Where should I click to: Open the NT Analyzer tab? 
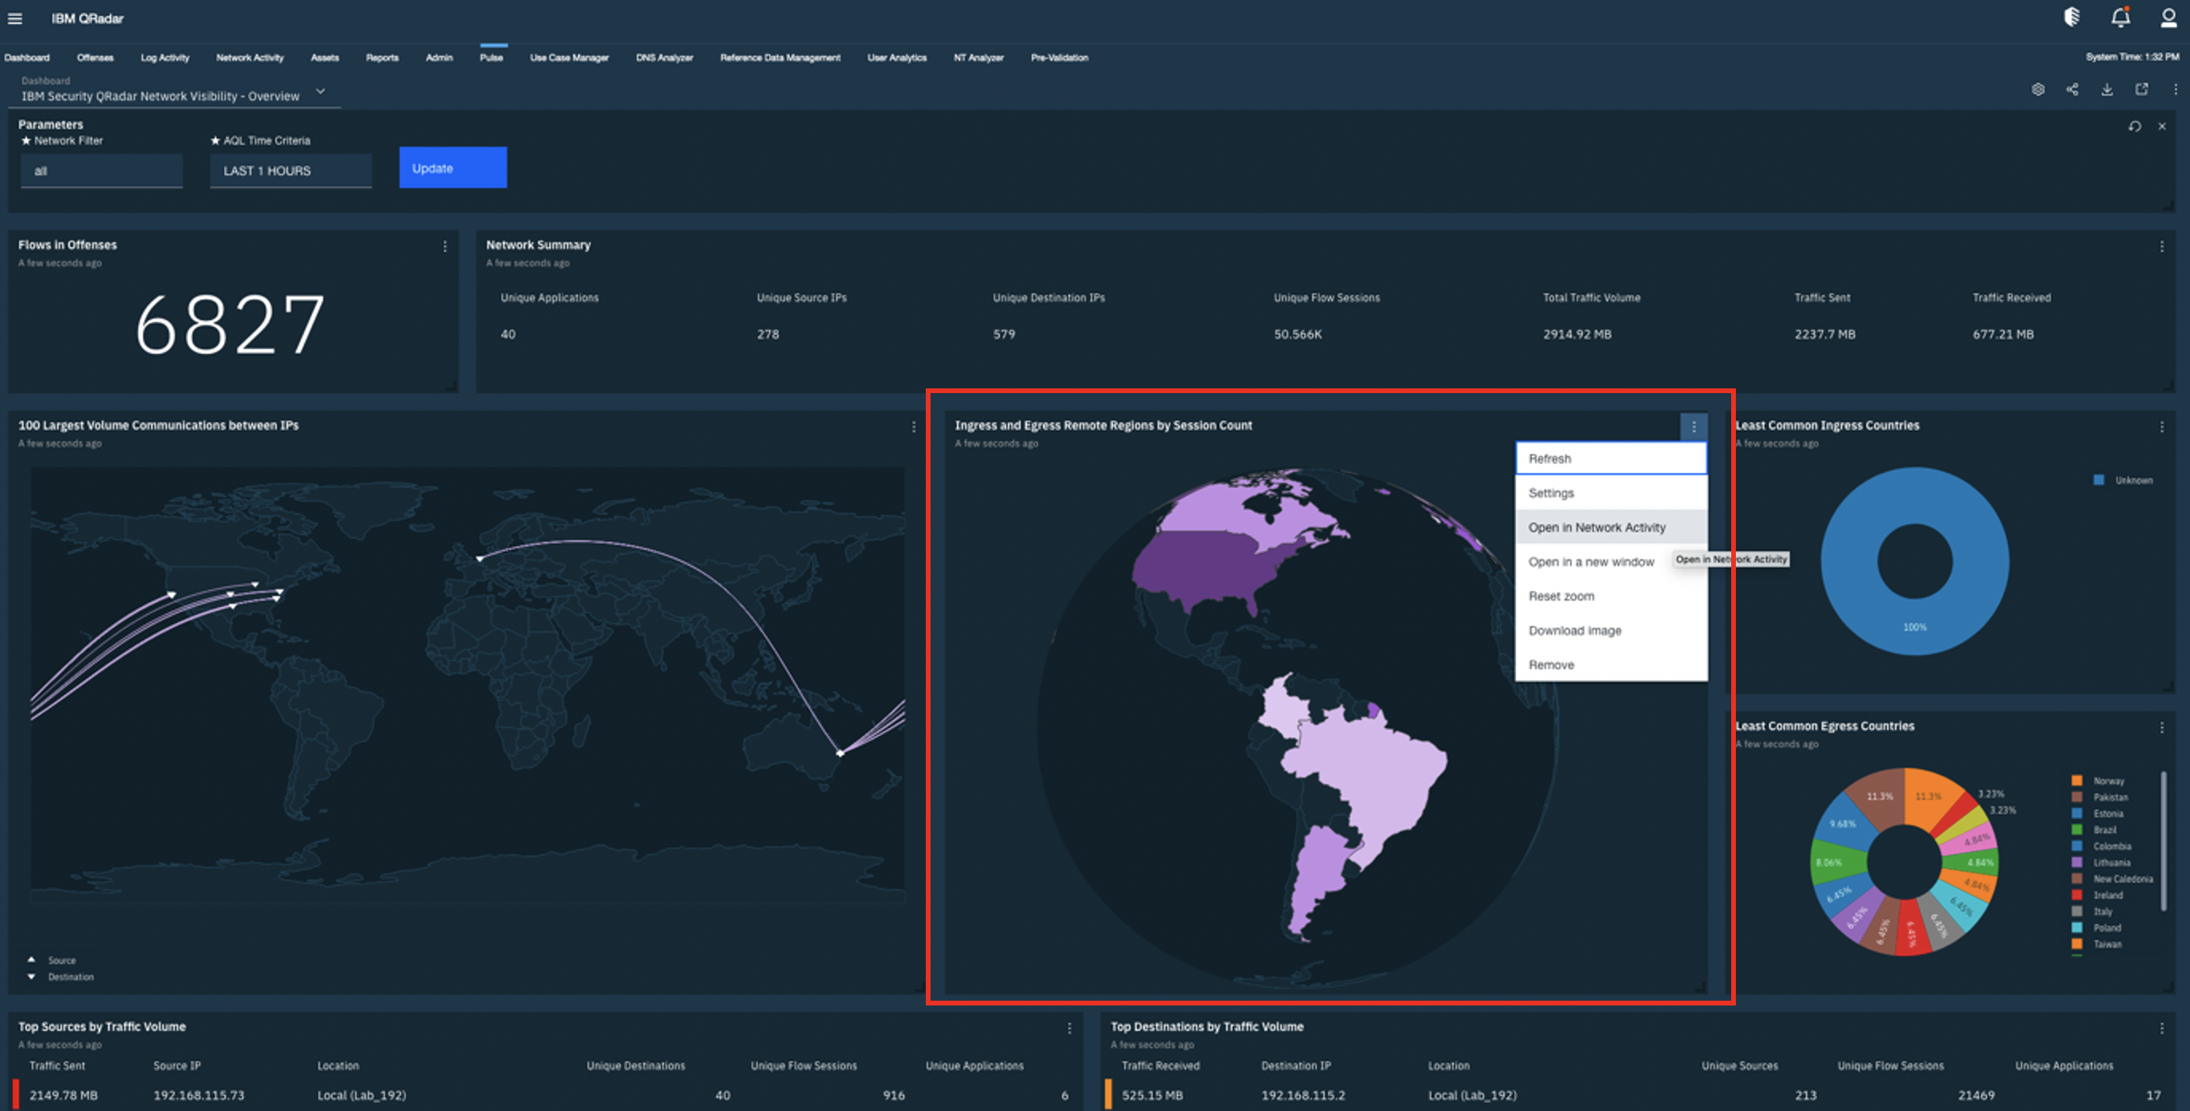[x=979, y=58]
